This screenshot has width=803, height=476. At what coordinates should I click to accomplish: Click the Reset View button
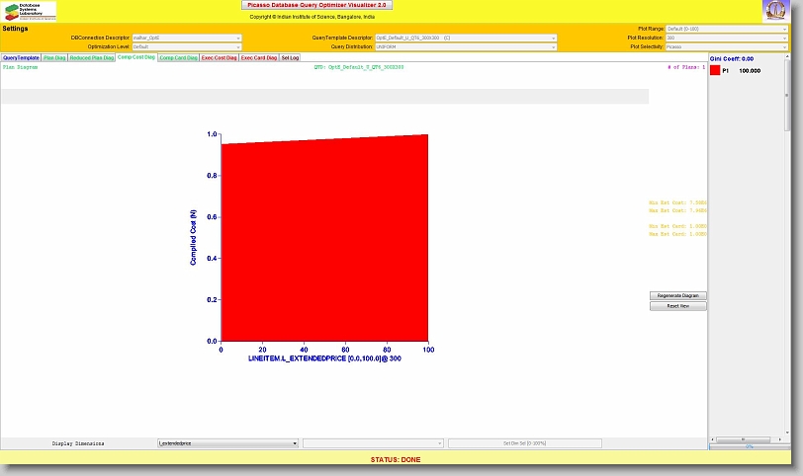point(678,306)
